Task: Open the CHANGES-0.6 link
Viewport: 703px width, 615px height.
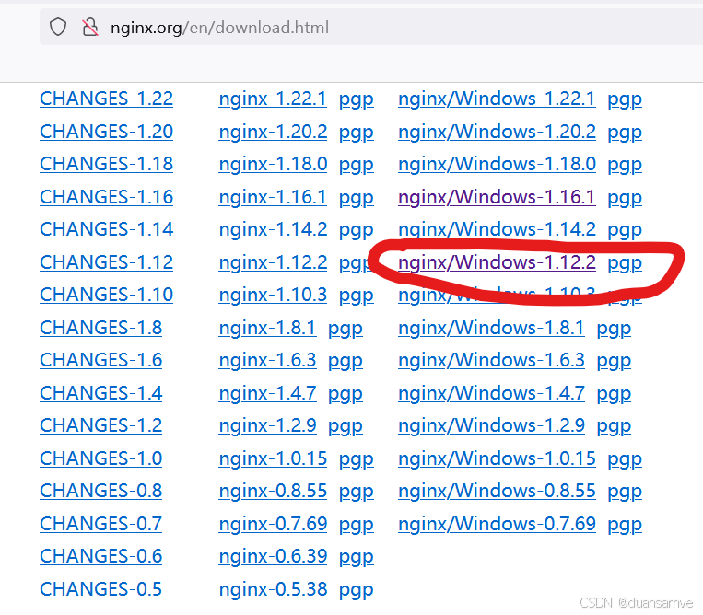Action: click(x=100, y=556)
